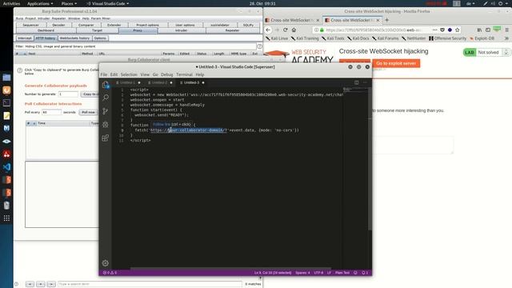Open the Debug icon in VS Code sidebar
Screen dimensions: 512x288
pos(106,125)
